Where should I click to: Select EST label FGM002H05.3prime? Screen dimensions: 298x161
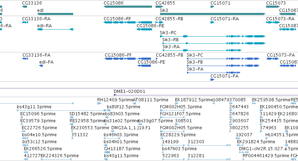(181, 107)
